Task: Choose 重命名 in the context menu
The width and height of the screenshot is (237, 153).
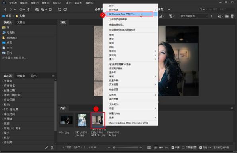Action: tap(112, 72)
